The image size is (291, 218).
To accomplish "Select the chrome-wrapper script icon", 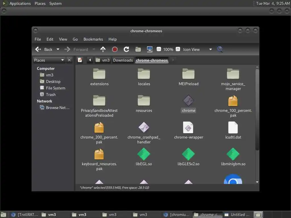I will [188, 127].
